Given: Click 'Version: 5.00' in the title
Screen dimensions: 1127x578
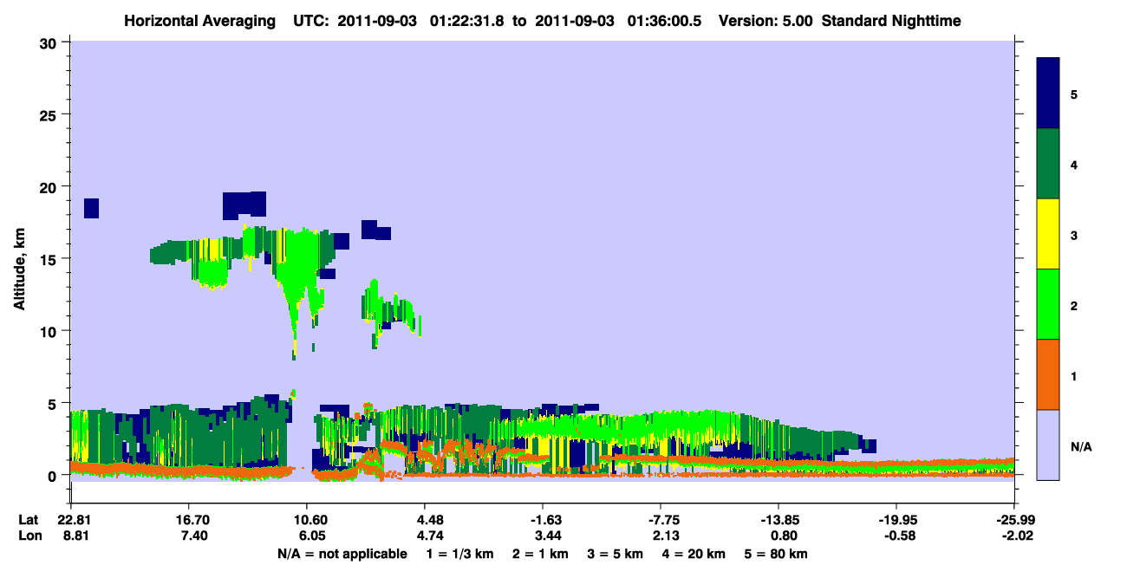Looking at the screenshot, I should click(765, 20).
